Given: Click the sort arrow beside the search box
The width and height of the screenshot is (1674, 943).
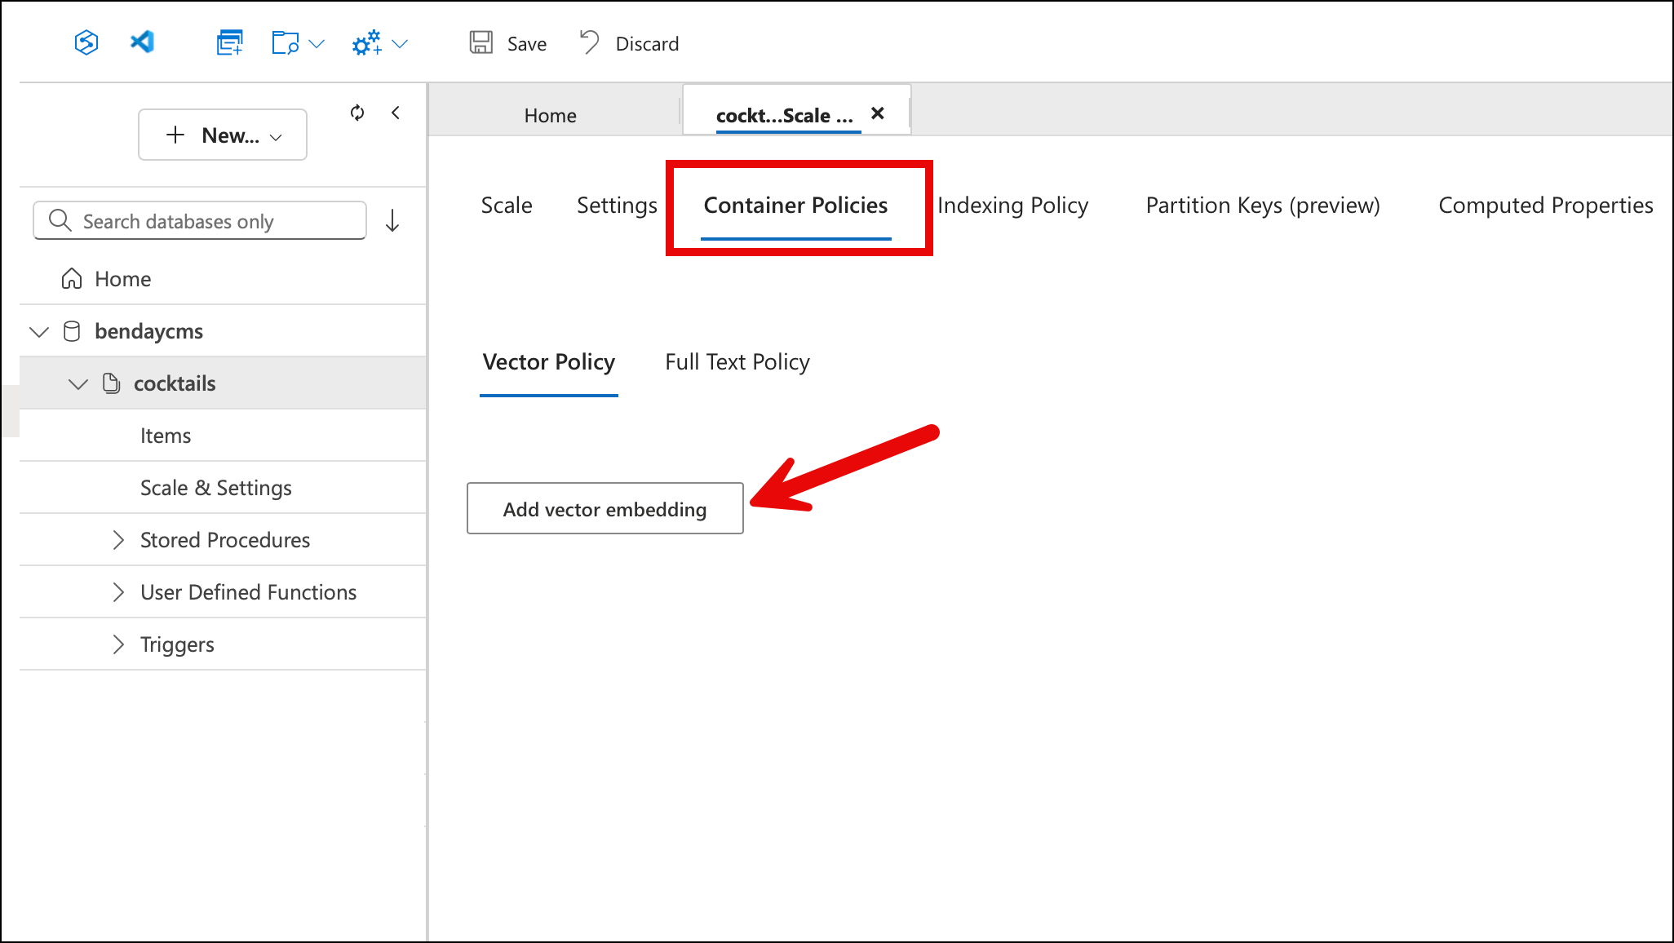Looking at the screenshot, I should (393, 220).
